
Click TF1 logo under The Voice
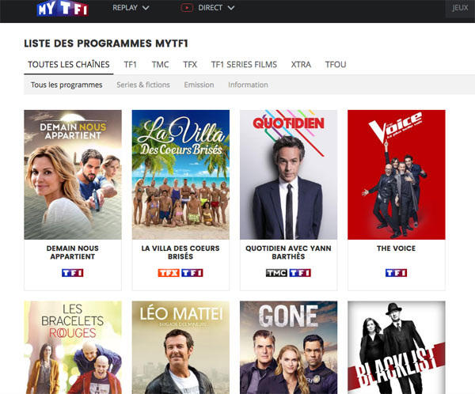tap(396, 273)
